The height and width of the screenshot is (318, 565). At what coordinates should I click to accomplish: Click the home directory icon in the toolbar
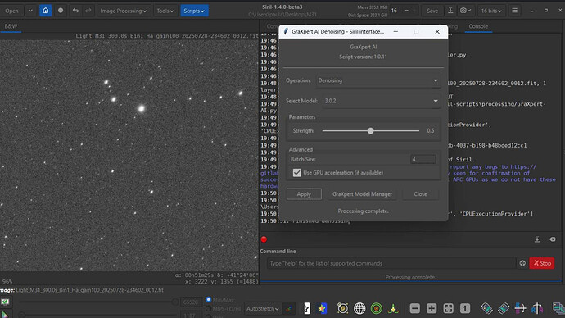pyautogui.click(x=46, y=11)
